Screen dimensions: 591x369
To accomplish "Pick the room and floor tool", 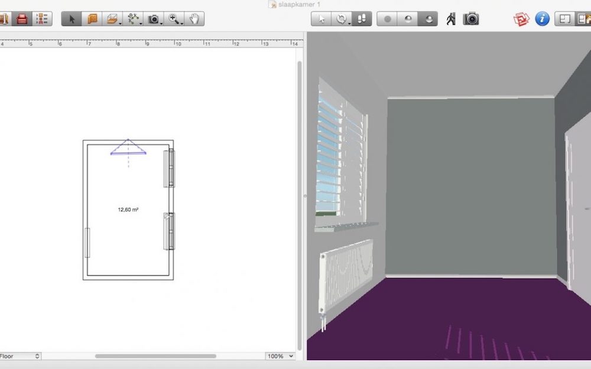I will click(x=112, y=19).
